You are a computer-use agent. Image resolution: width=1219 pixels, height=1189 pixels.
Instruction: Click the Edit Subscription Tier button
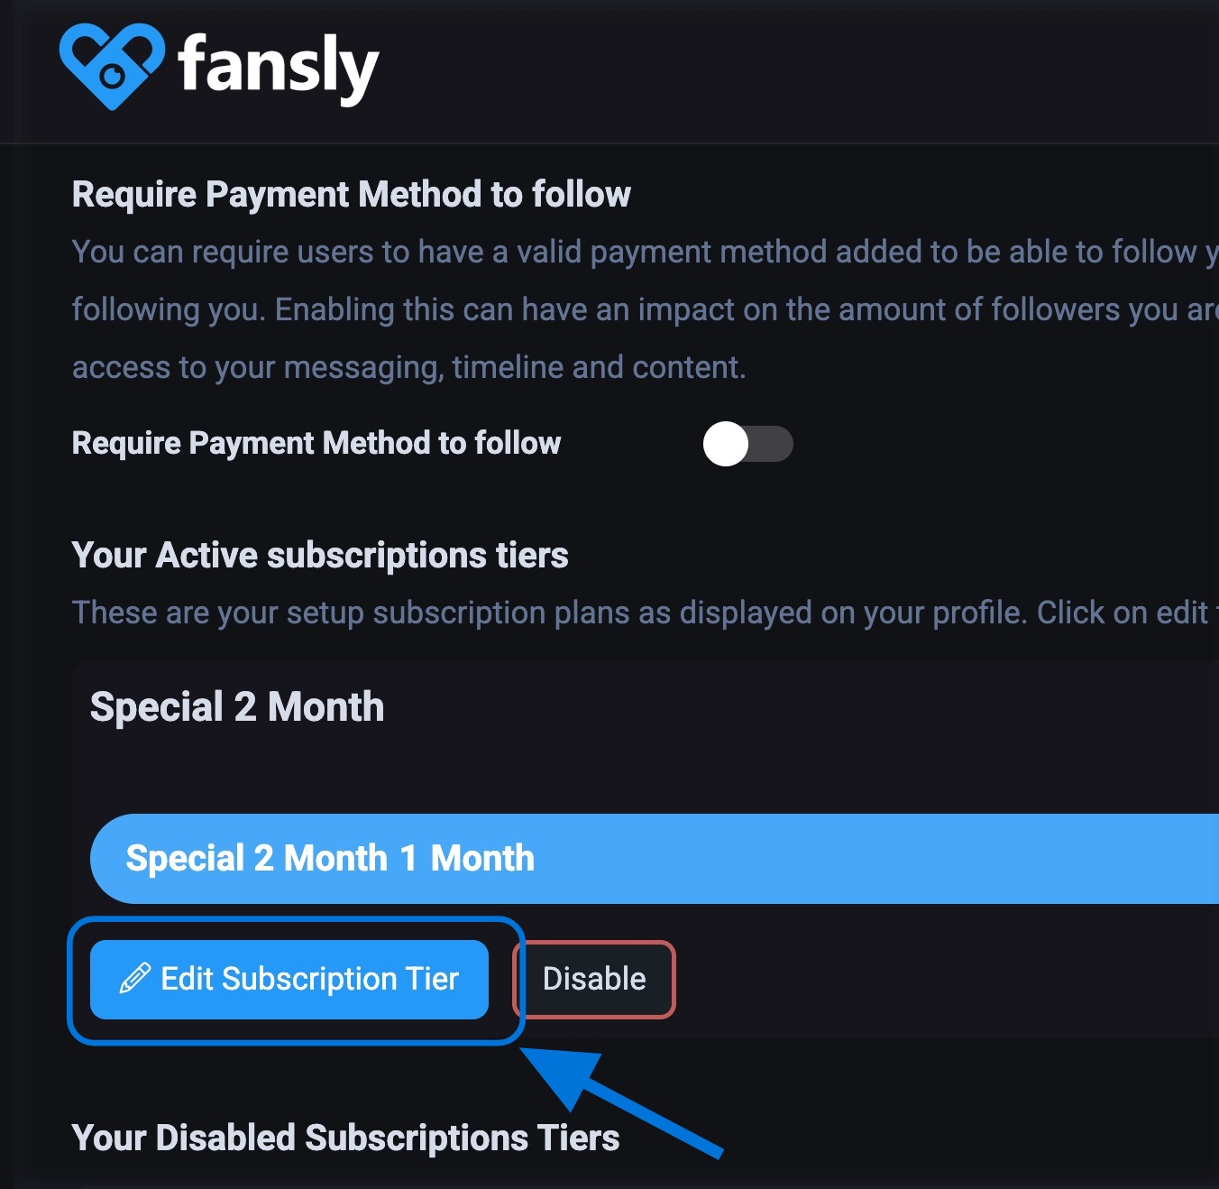point(289,979)
